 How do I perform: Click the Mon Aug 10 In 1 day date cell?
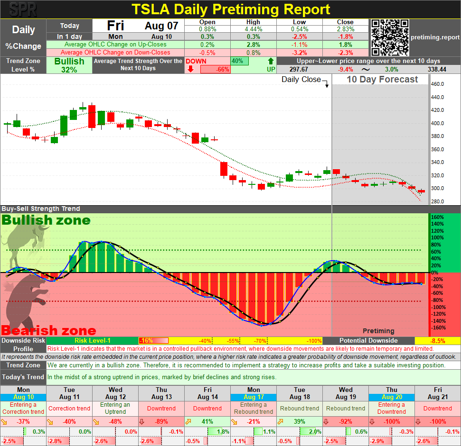139,36
